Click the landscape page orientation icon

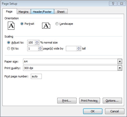[46, 26]
